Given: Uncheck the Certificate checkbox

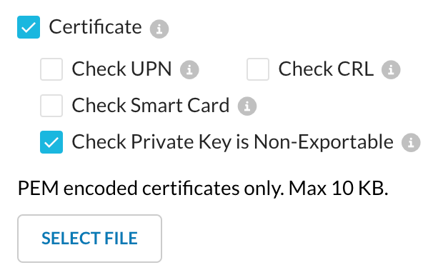Looking at the screenshot, I should [29, 27].
